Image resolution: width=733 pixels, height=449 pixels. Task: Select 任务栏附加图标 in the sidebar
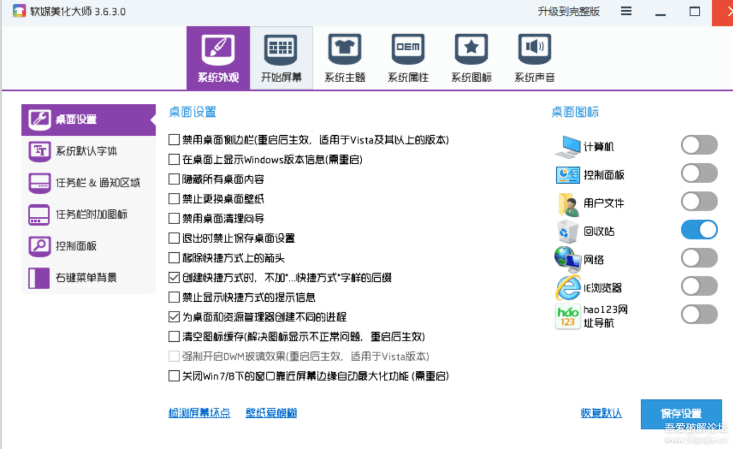tap(88, 215)
